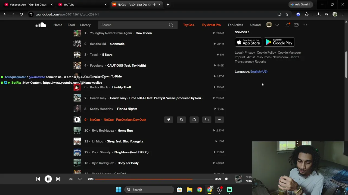The image size is (348, 195).
Task: Open a new browser tab
Action: [x=168, y=5]
